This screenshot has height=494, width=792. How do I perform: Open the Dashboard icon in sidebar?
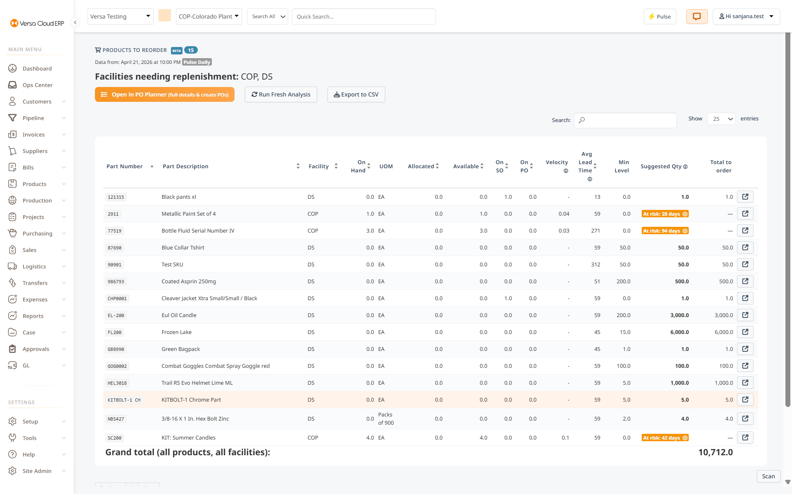click(12, 68)
